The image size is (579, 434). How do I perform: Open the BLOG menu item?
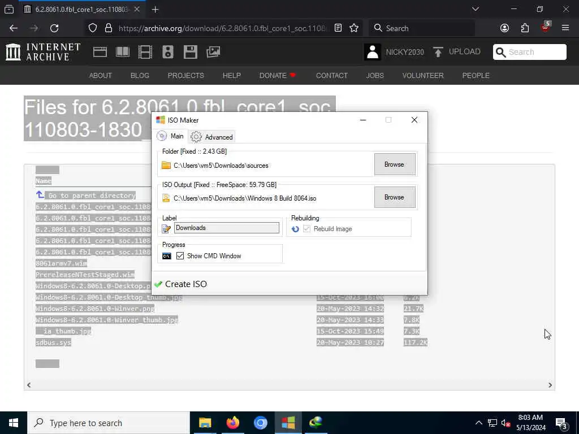[x=140, y=75]
